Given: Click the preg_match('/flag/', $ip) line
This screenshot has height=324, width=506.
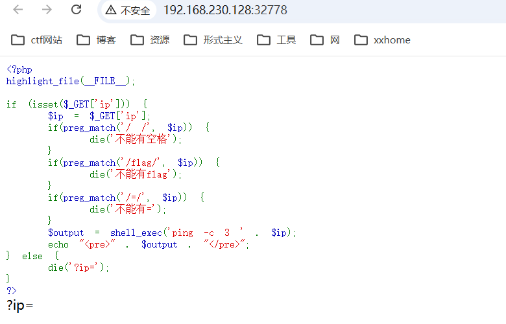Looking at the screenshot, I should click(x=134, y=163).
